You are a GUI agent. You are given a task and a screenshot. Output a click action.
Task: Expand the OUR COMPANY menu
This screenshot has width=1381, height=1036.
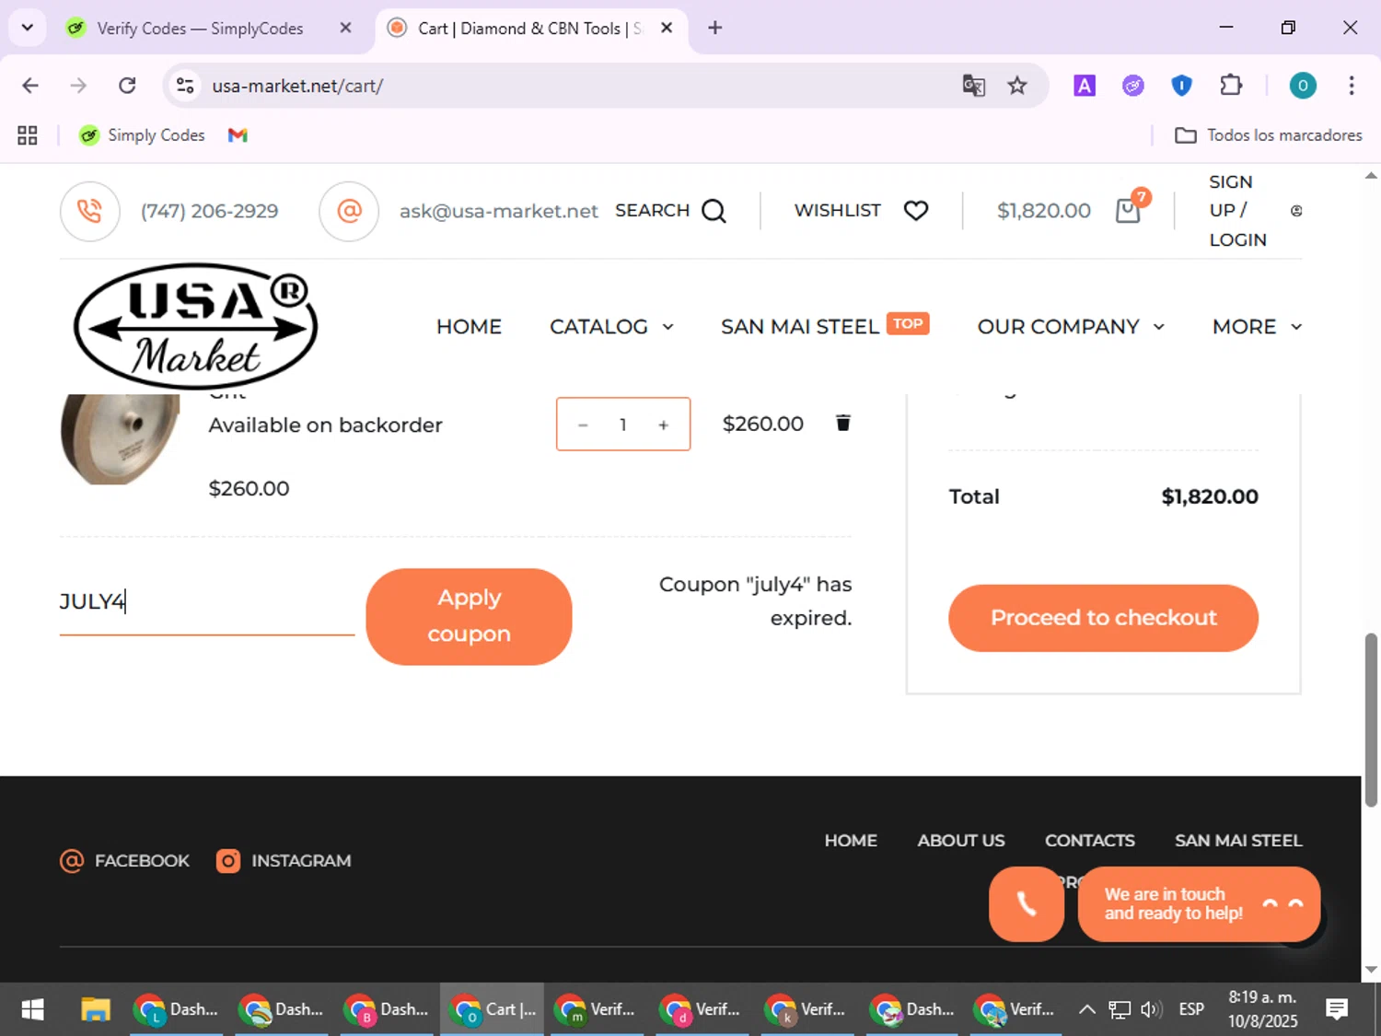[x=1071, y=327]
